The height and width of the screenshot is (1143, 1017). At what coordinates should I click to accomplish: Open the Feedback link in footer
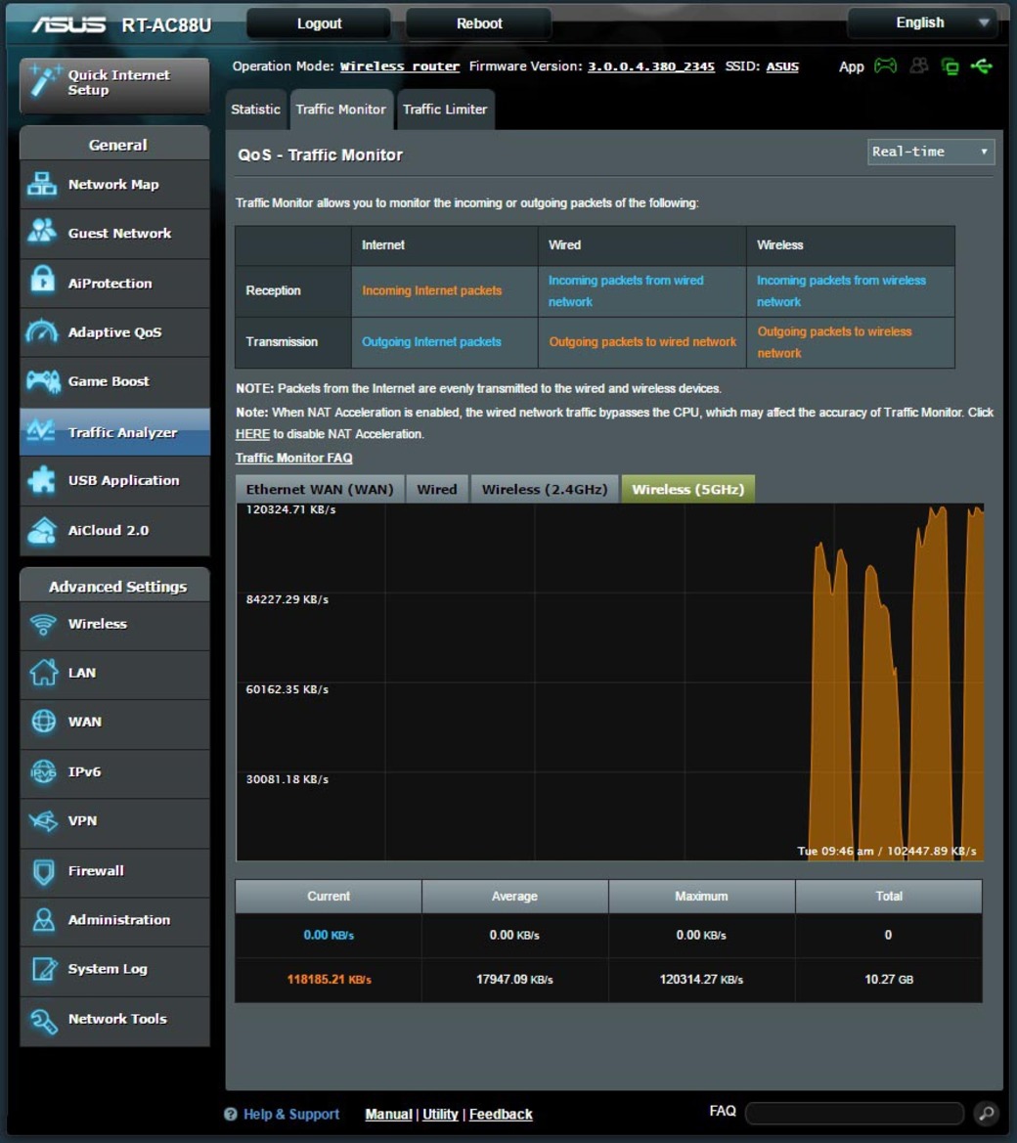tap(501, 1114)
